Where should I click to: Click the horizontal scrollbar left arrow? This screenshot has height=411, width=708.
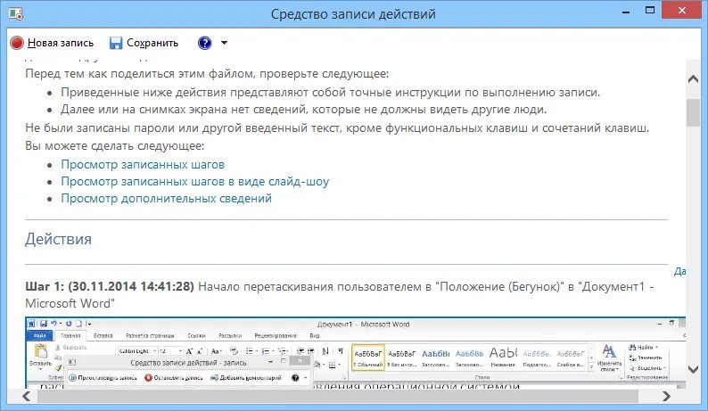[27, 396]
